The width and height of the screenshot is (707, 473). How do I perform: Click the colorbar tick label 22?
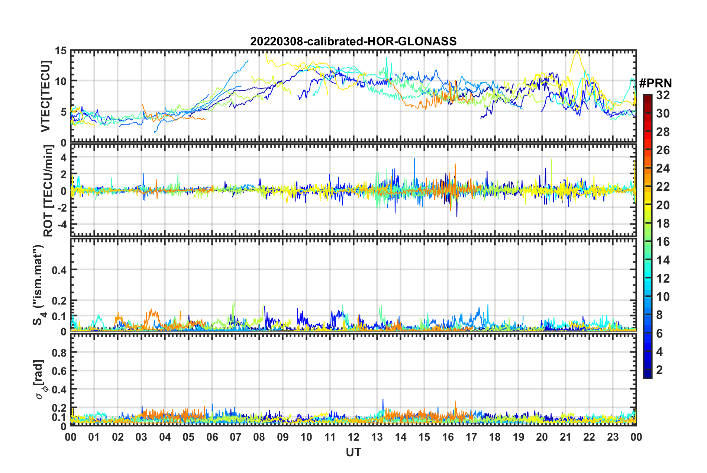663,187
